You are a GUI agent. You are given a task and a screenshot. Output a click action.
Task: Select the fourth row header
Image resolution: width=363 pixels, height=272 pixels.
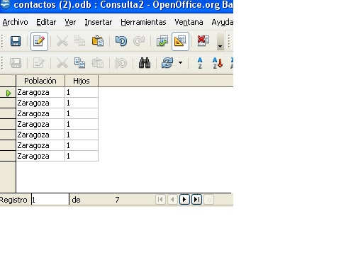8,124
